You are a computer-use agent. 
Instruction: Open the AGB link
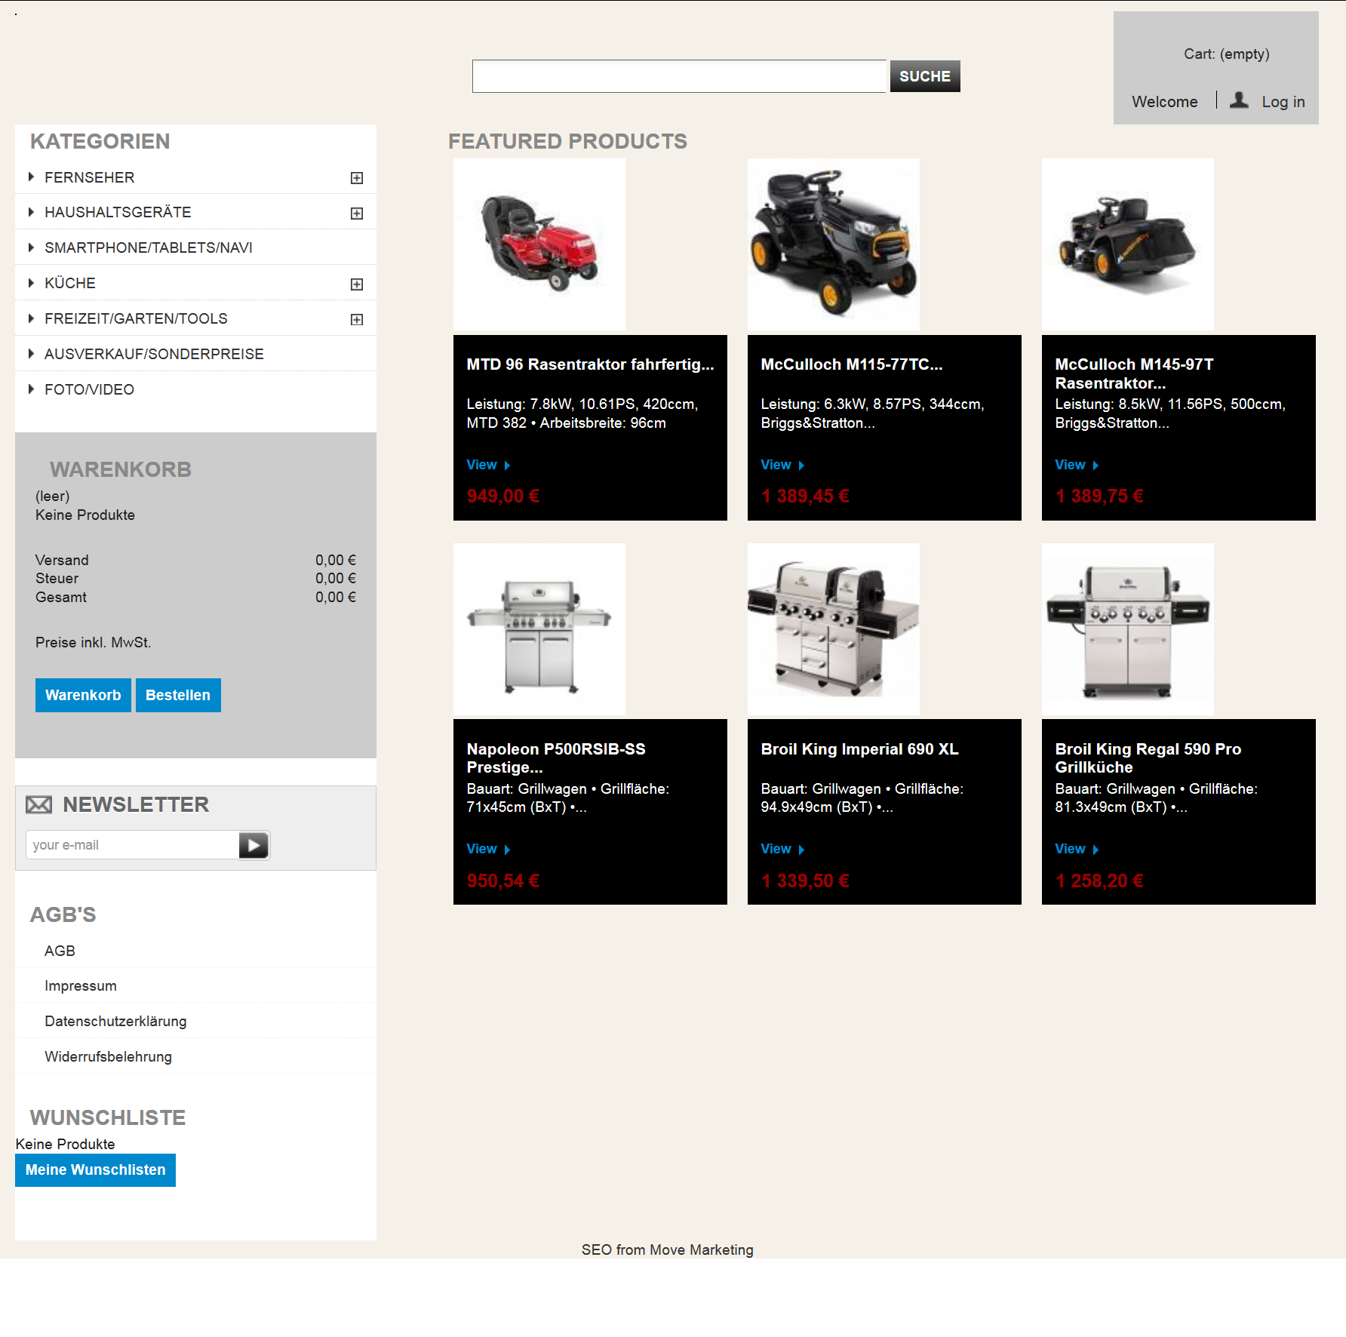tap(60, 951)
